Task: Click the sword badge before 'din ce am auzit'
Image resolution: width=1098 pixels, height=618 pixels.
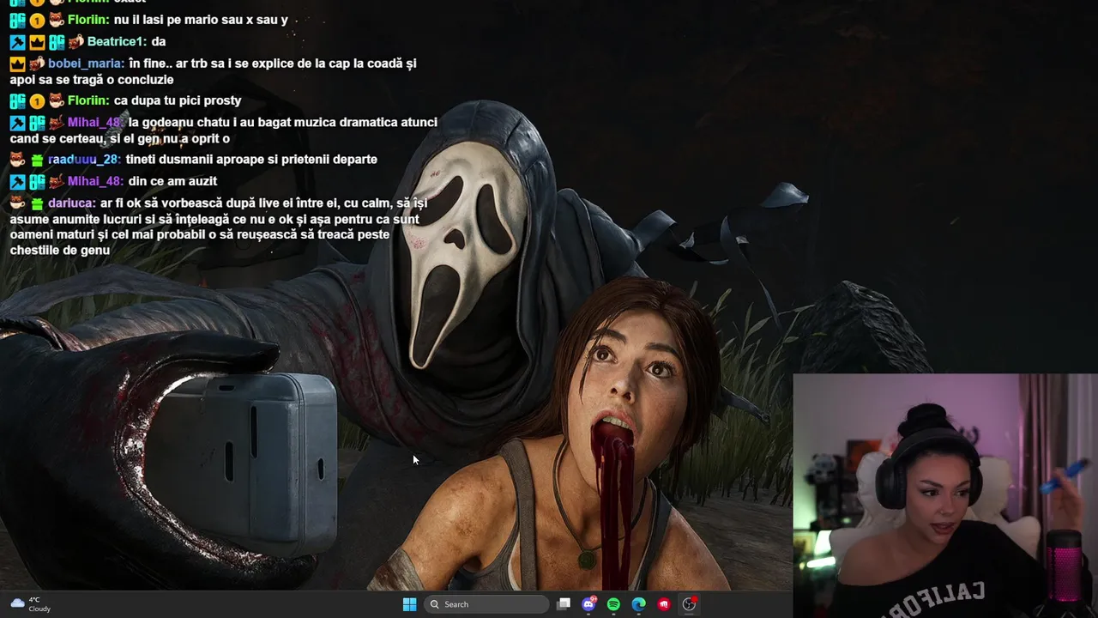Action: 17,181
